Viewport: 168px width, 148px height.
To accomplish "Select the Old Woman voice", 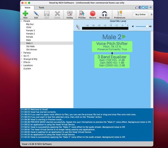I will coord(32,49).
